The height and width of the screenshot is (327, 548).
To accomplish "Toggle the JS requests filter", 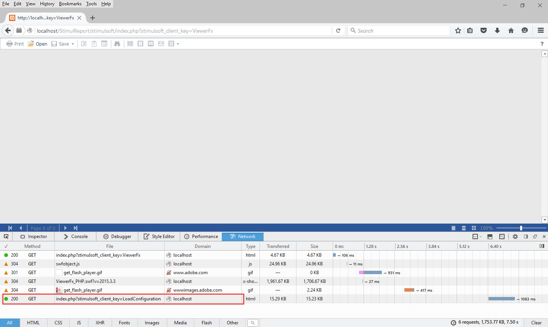I will pyautogui.click(x=79, y=323).
